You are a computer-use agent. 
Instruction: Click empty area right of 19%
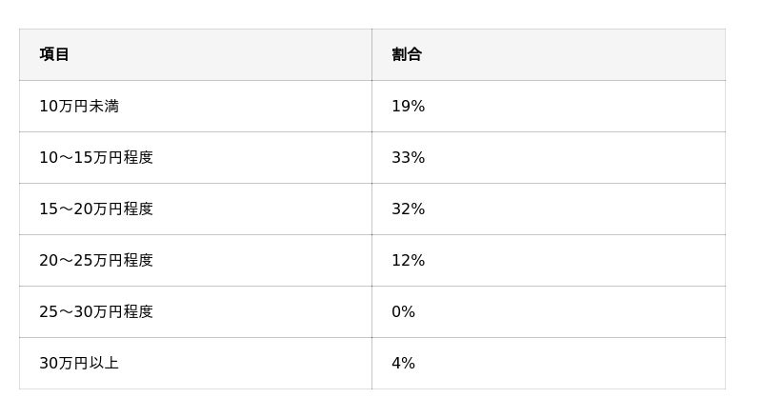coord(573,106)
